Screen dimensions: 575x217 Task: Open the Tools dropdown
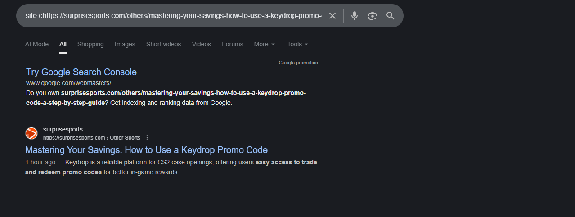coord(297,44)
